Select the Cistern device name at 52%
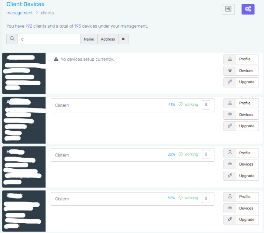Screen dimensions: 264x233 click(x=62, y=199)
